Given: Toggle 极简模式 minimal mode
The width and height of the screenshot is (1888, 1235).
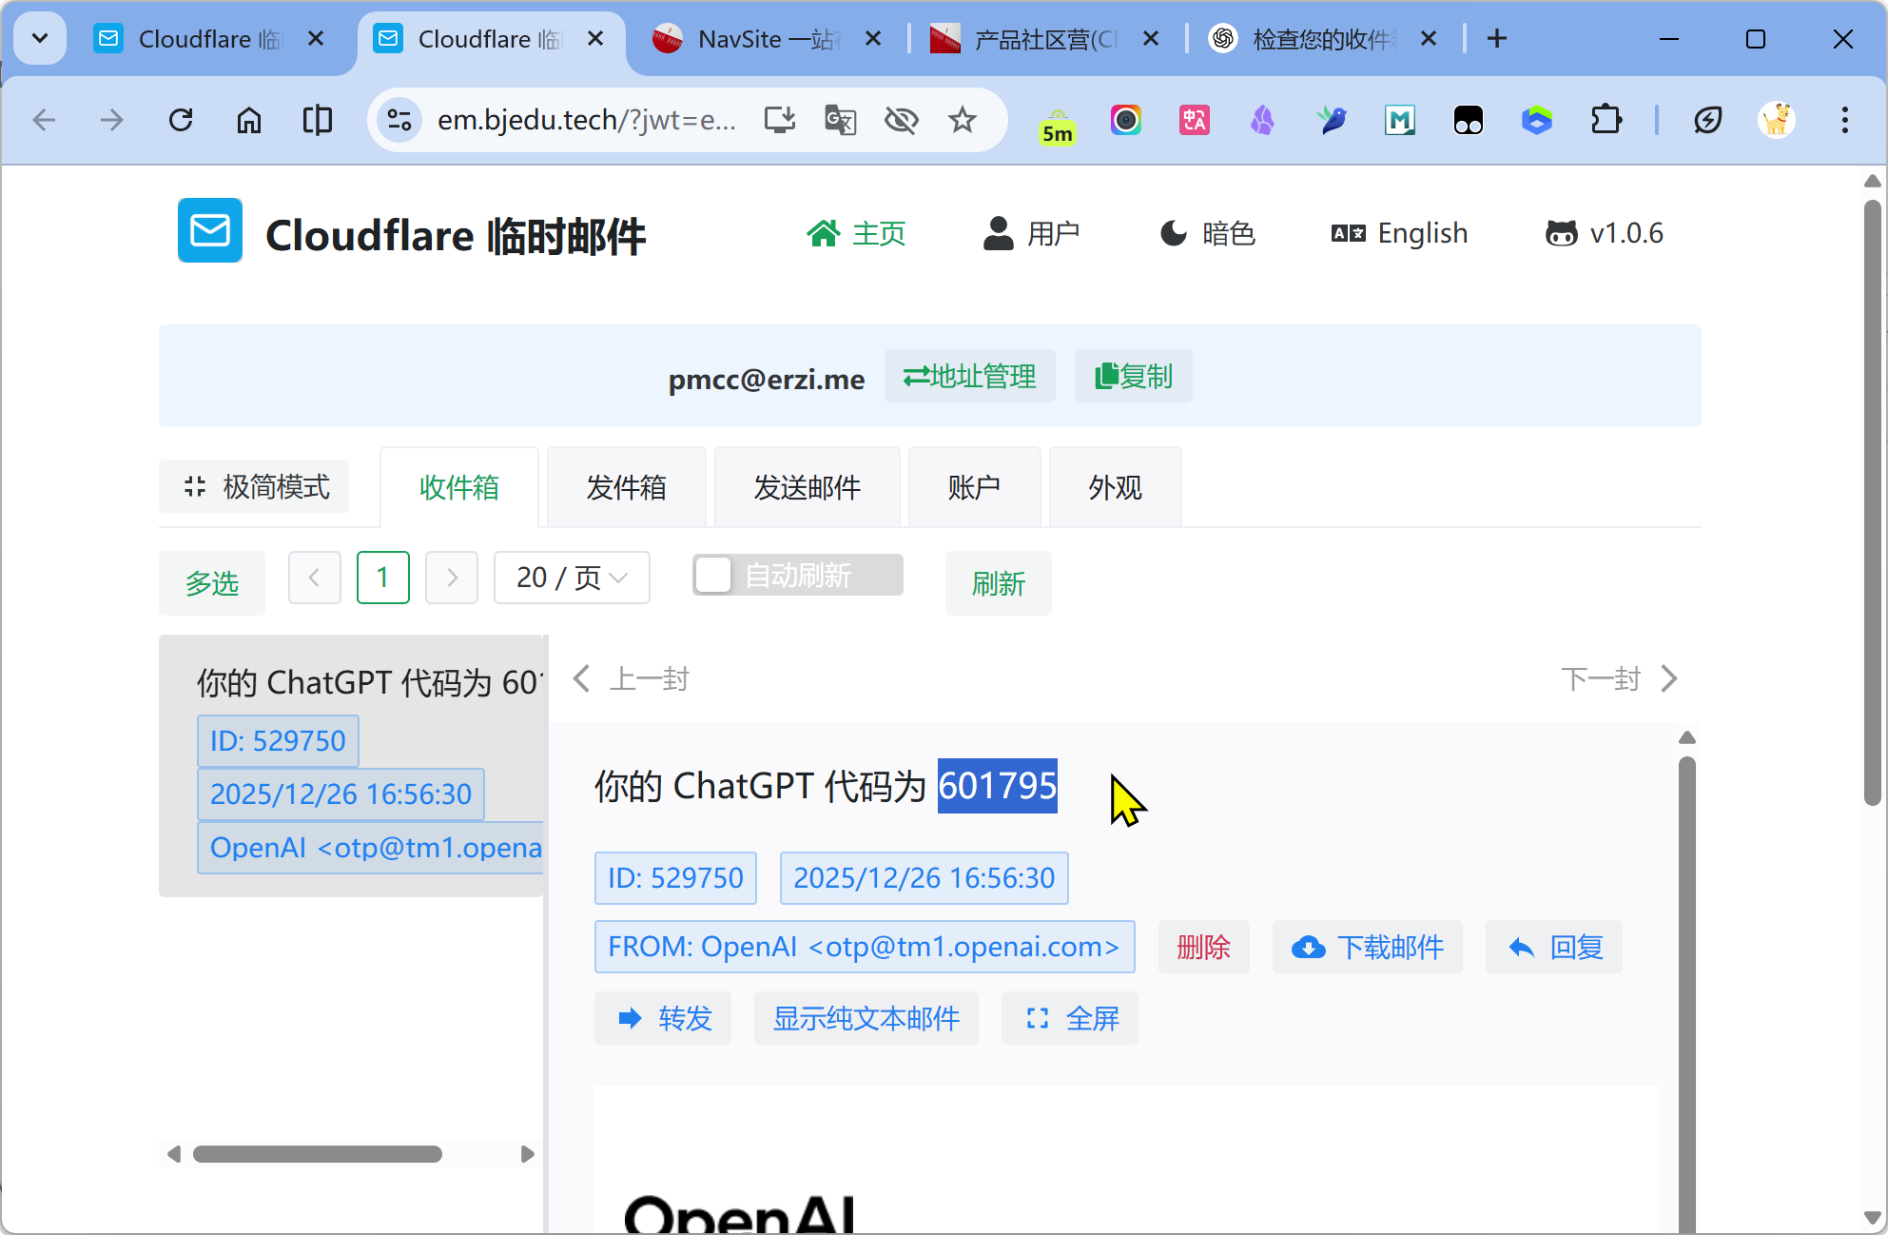Looking at the screenshot, I should click(255, 487).
